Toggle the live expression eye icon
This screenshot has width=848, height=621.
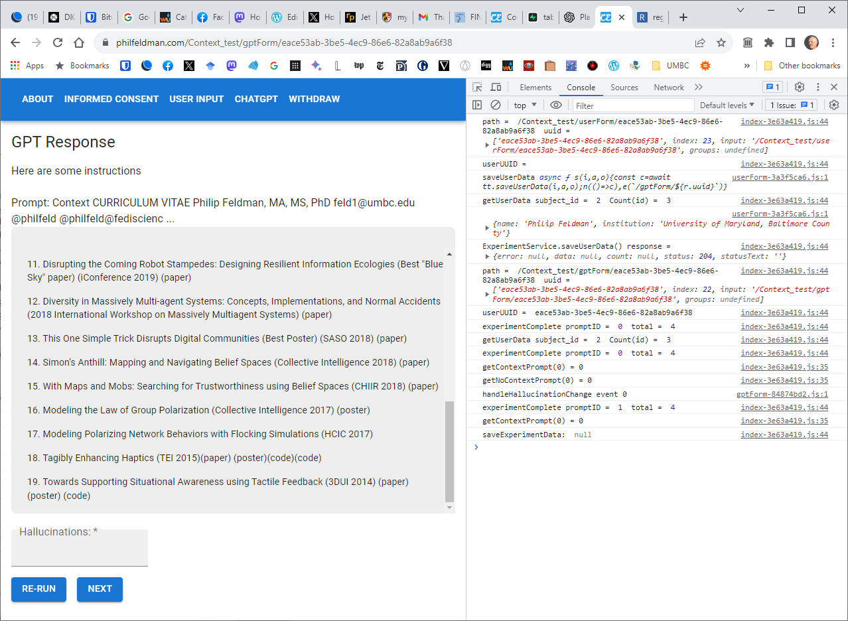point(556,105)
